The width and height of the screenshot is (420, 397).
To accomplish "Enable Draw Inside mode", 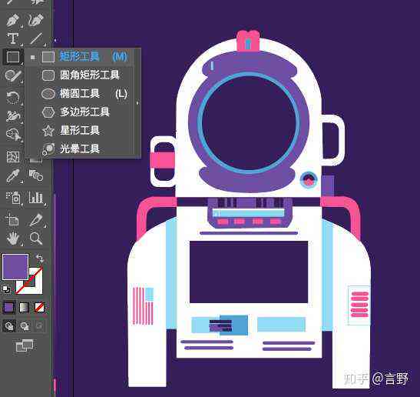I will click(39, 326).
